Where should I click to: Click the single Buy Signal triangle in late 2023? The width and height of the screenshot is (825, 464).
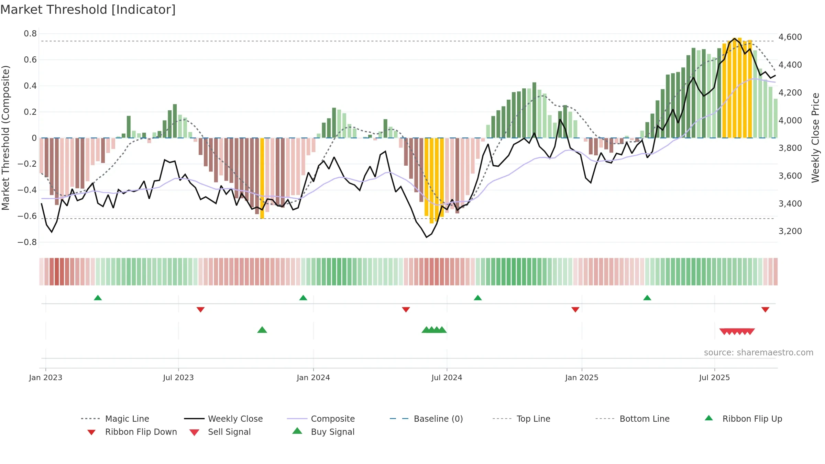262,330
